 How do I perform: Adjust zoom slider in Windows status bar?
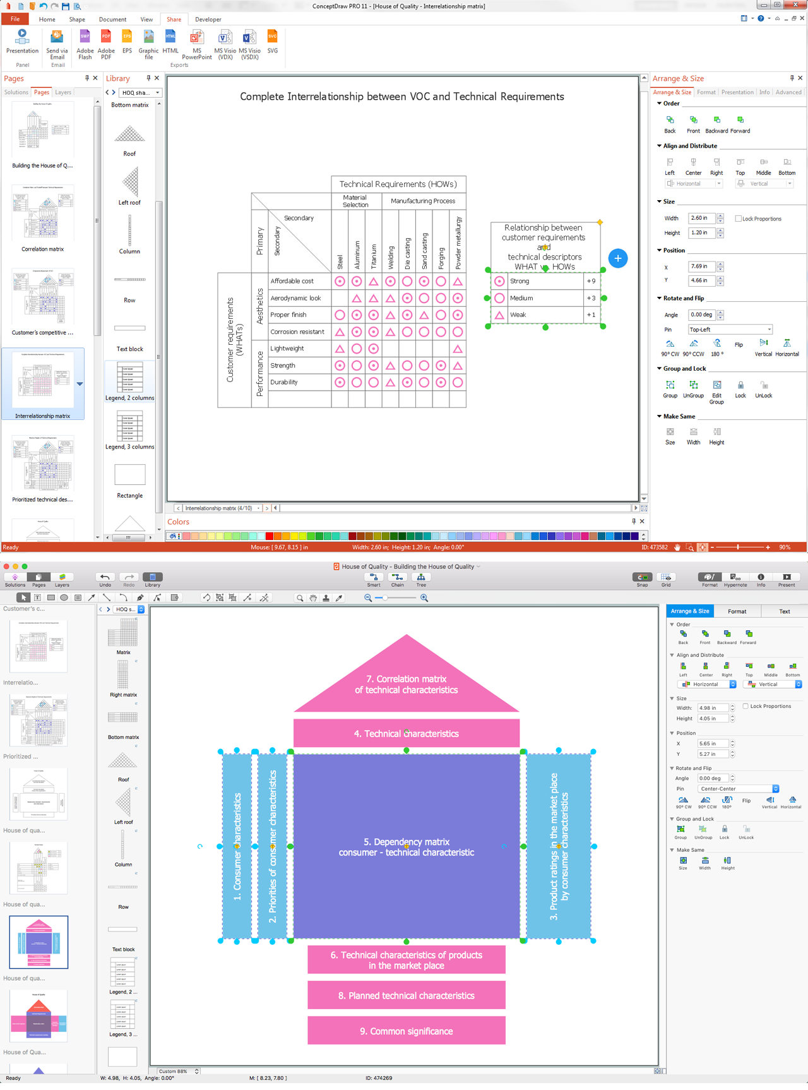tap(739, 548)
